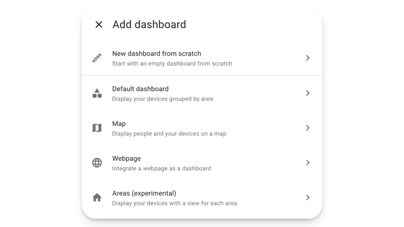Select "New dashboard from scratch" title
This screenshot has width=404, height=227.
click(157, 54)
